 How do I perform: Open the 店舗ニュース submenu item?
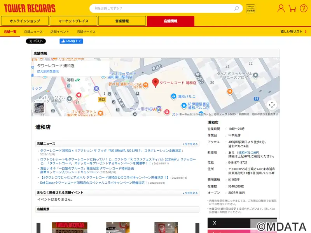click(x=33, y=32)
